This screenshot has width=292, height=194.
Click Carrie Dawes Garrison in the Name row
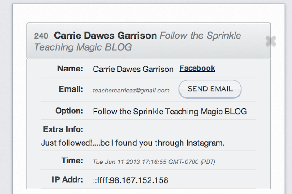(x=133, y=69)
